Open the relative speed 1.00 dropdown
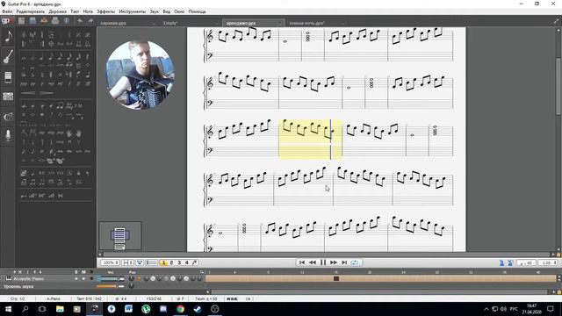The image size is (562, 316). 548,263
